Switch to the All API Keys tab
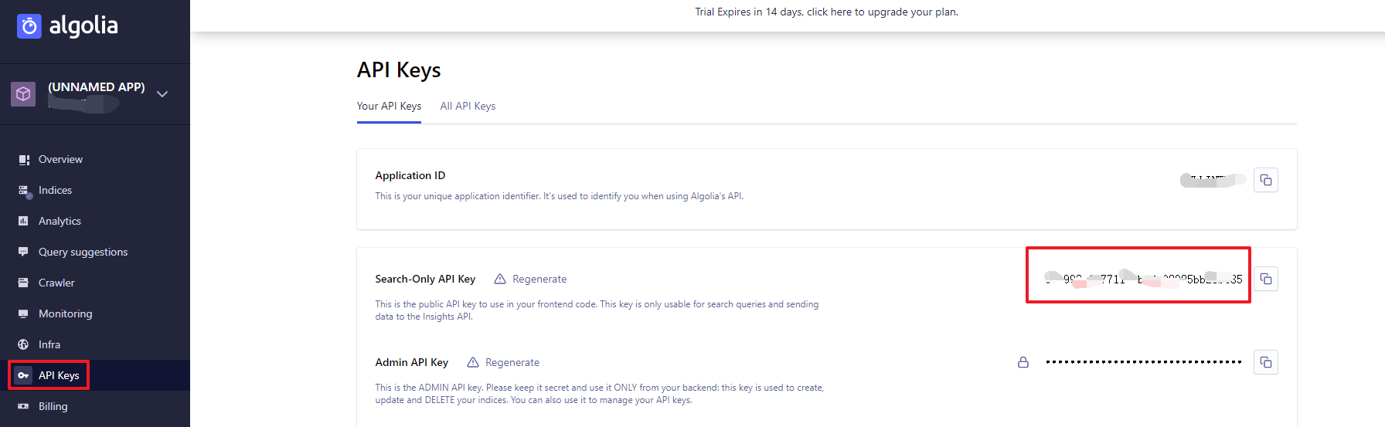Image resolution: width=1385 pixels, height=427 pixels. click(x=468, y=106)
